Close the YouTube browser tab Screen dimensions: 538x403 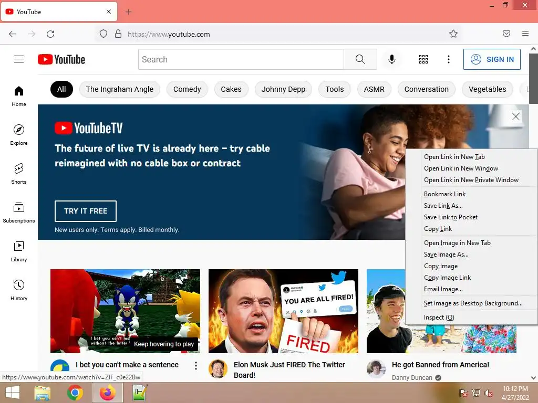(x=109, y=12)
